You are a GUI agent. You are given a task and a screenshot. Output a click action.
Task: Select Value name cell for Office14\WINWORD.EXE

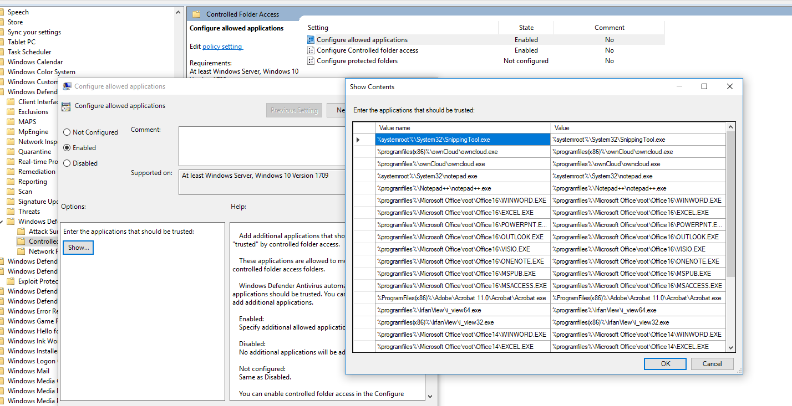pos(463,335)
